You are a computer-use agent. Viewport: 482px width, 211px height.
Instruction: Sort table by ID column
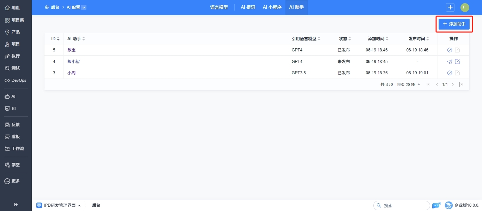55,39
